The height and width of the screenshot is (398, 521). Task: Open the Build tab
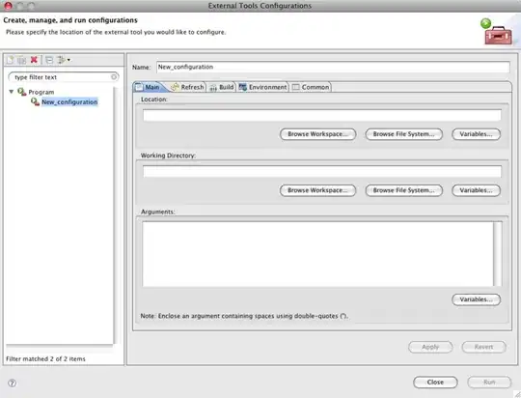tap(222, 87)
